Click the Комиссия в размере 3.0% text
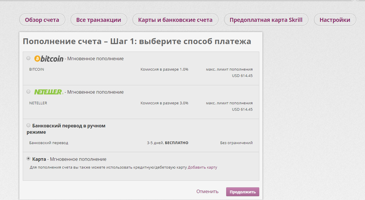This screenshot has height=200, width=365. point(164,103)
